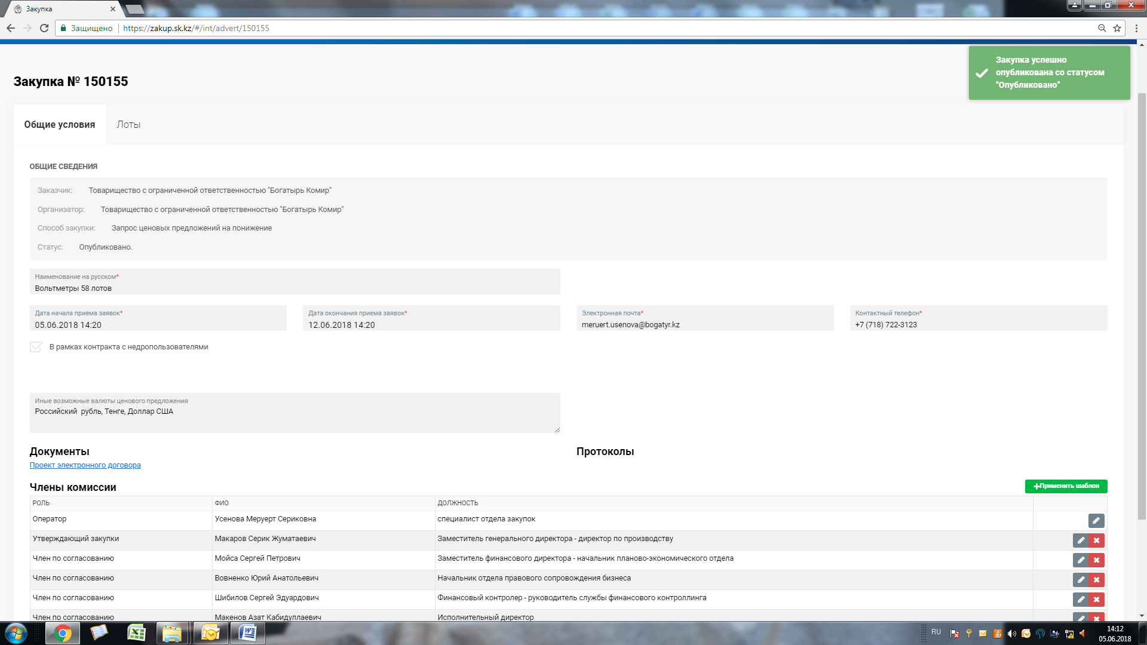Screen dimensions: 1147x645
Task: Click the 'Протоколы' heading
Action: click(605, 451)
